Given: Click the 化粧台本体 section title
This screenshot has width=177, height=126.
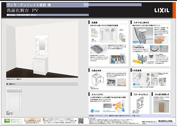Looking at the screenshot, I should click(96, 70).
